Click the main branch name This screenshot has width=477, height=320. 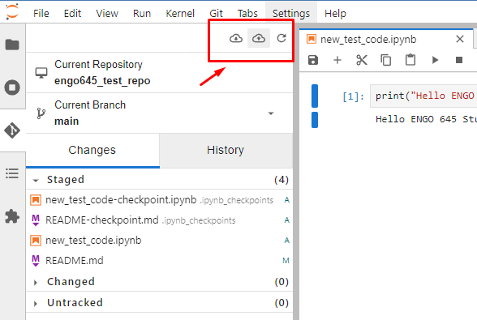coord(67,122)
